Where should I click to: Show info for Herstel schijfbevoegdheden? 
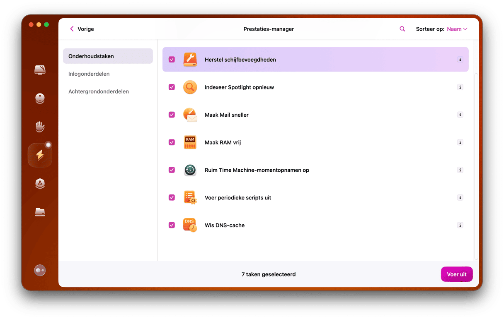coord(460,60)
